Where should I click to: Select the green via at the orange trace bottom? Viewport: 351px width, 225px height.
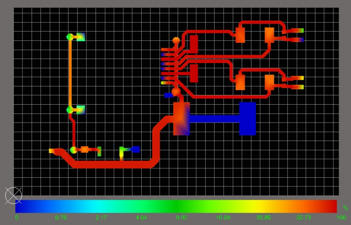tap(70, 110)
